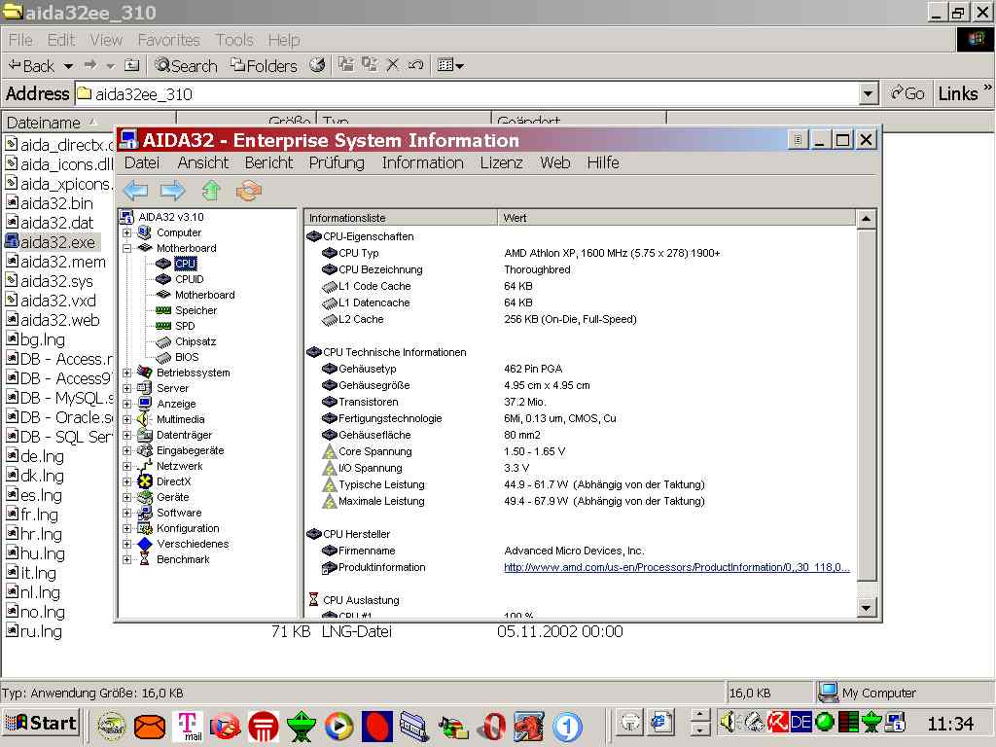Image resolution: width=996 pixels, height=747 pixels.
Task: Open the AMD Produktinformation link
Action: click(677, 567)
